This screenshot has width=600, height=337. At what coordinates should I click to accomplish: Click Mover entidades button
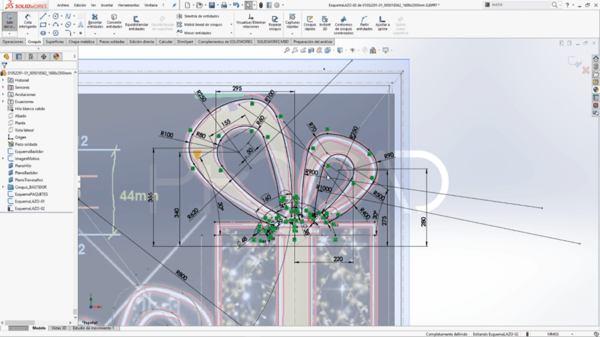tap(194, 33)
